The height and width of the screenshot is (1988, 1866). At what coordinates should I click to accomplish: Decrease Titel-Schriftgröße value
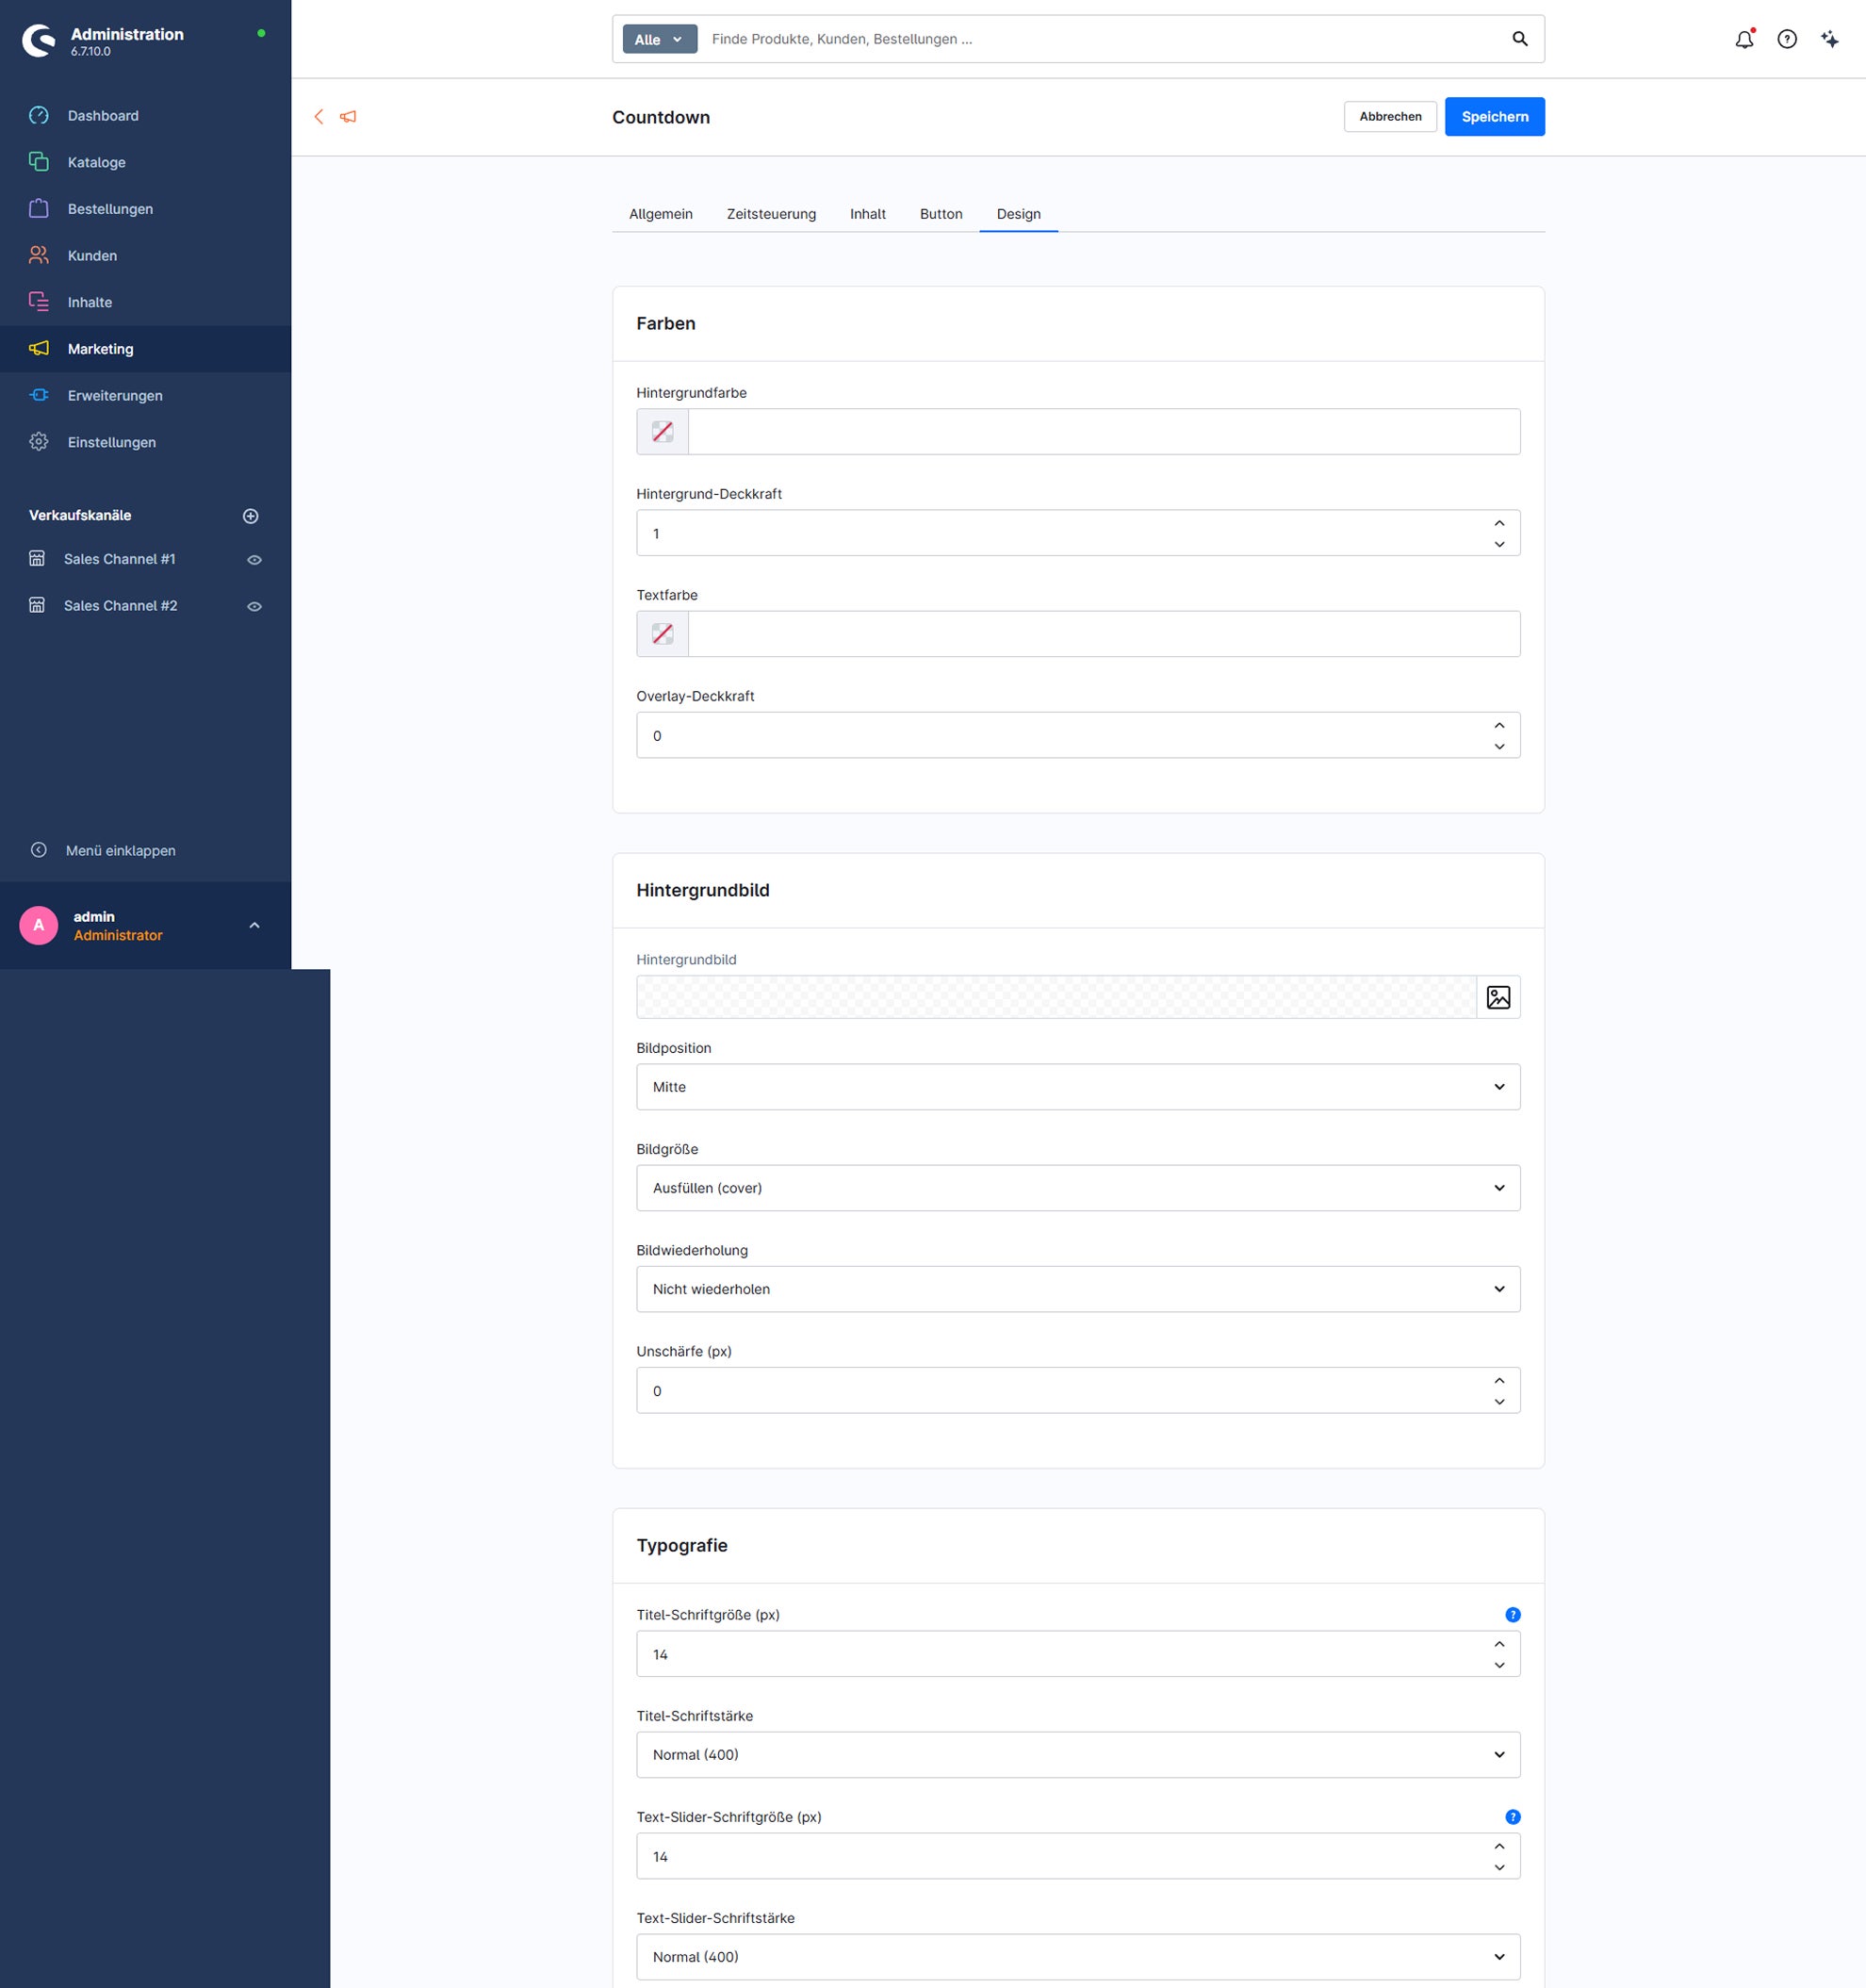pos(1499,1665)
